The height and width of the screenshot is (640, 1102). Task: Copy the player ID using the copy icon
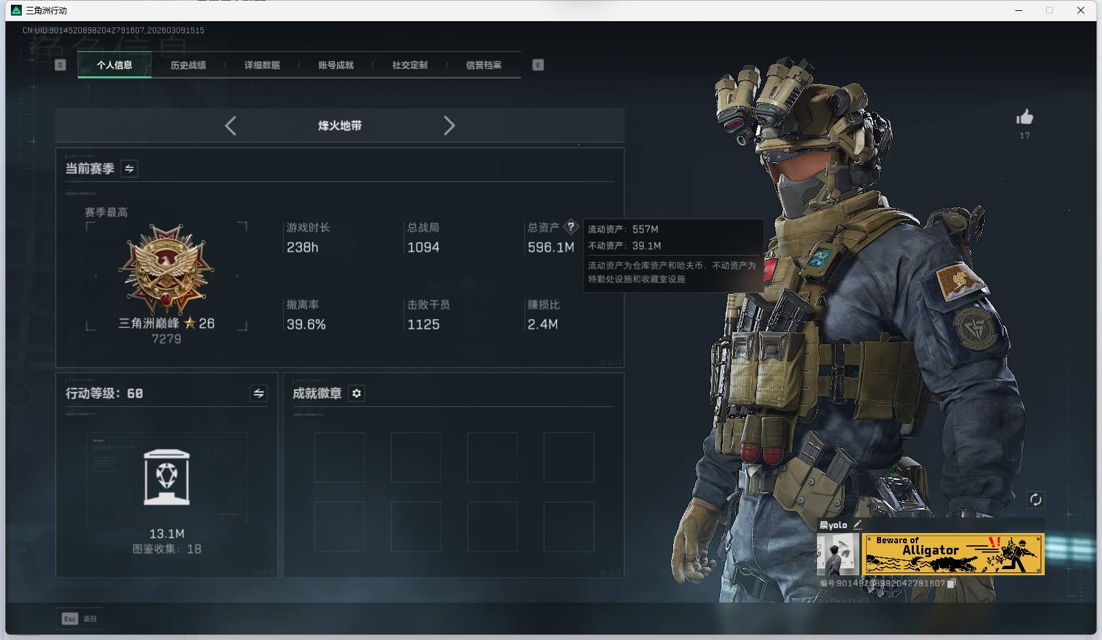click(x=951, y=583)
